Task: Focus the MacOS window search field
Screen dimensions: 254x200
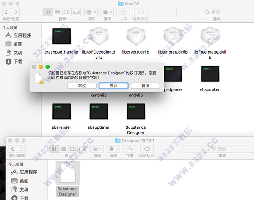Action: coord(215,12)
